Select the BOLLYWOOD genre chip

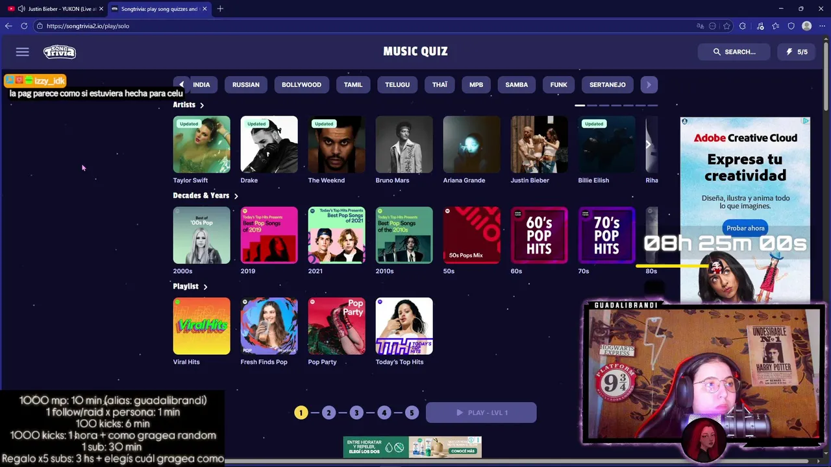(301, 85)
